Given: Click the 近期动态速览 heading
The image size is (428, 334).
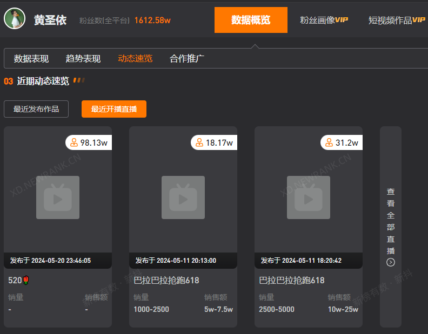Looking at the screenshot, I should 43,81.
